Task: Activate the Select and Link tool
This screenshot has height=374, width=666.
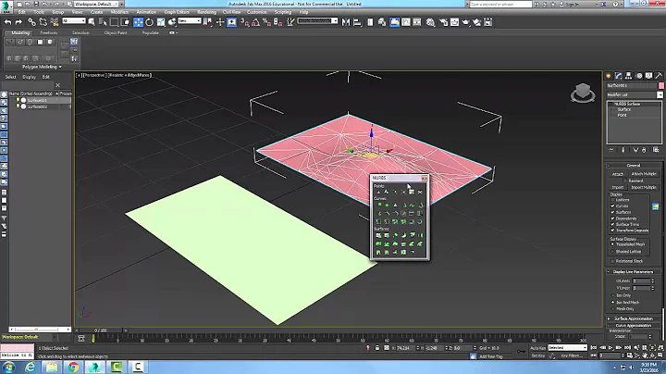Action: (x=31, y=22)
